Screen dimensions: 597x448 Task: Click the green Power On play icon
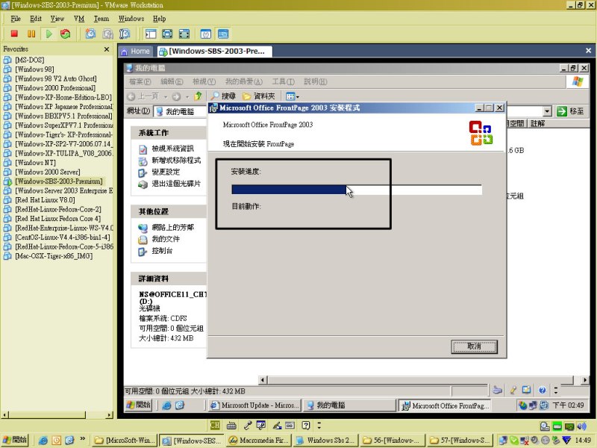[x=49, y=34]
